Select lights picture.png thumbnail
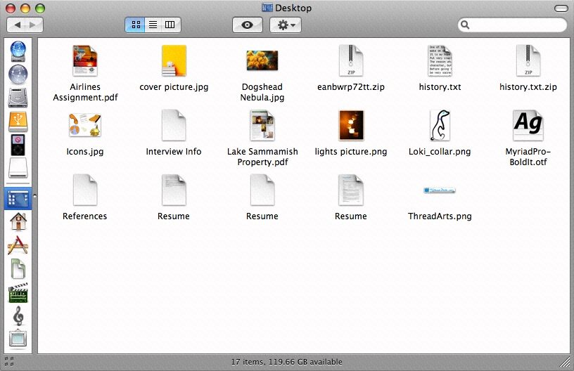This screenshot has height=371, width=574. click(x=351, y=125)
